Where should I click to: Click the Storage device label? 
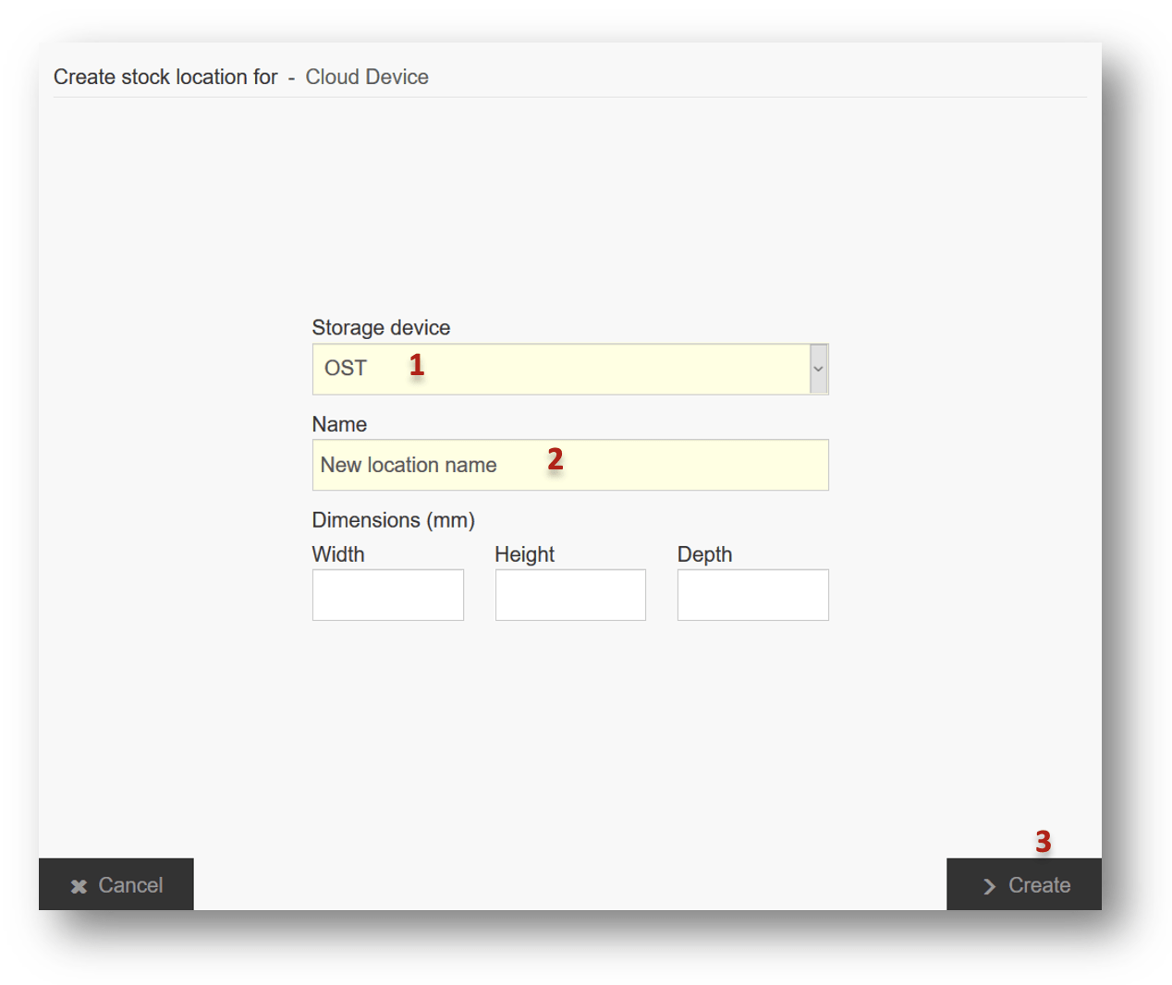click(381, 328)
